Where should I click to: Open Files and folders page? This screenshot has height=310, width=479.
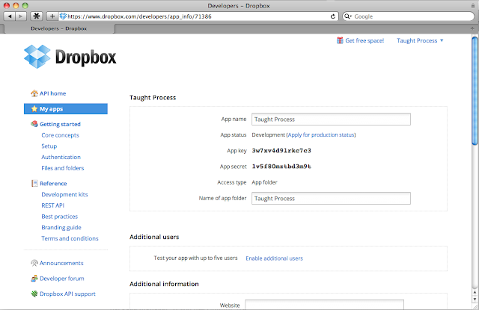pos(63,168)
